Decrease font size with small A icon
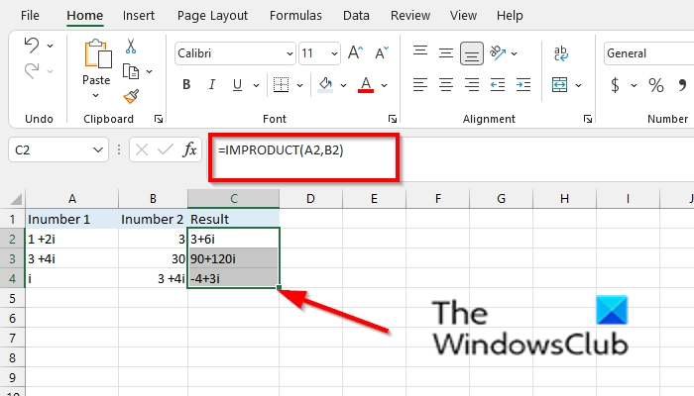This screenshot has width=694, height=396. coord(381,53)
